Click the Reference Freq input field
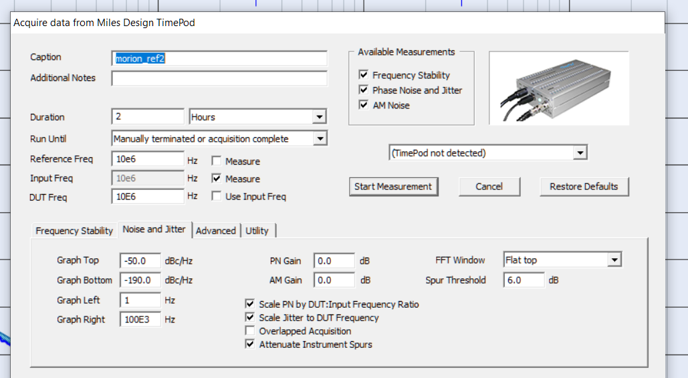The width and height of the screenshot is (688, 378). coord(147,159)
